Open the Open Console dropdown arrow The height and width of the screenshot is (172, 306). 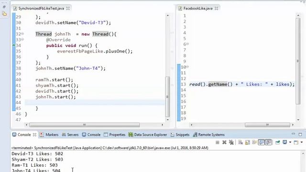point(302,142)
